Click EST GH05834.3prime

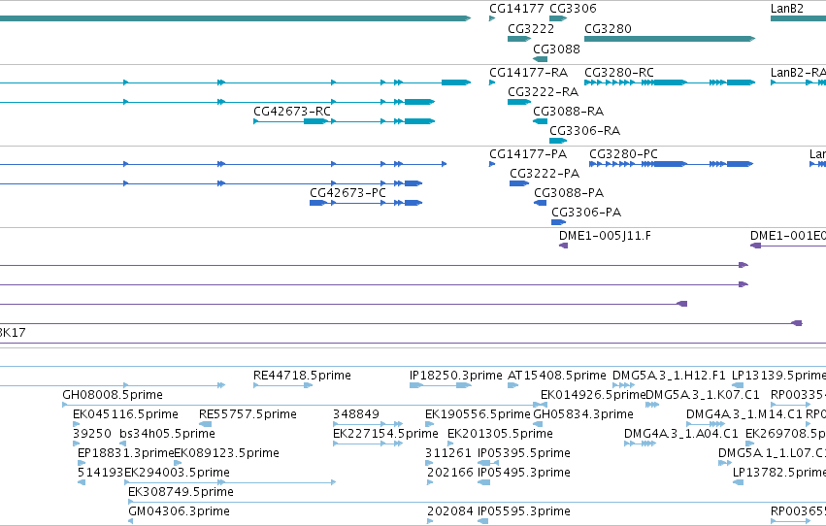tap(583, 415)
